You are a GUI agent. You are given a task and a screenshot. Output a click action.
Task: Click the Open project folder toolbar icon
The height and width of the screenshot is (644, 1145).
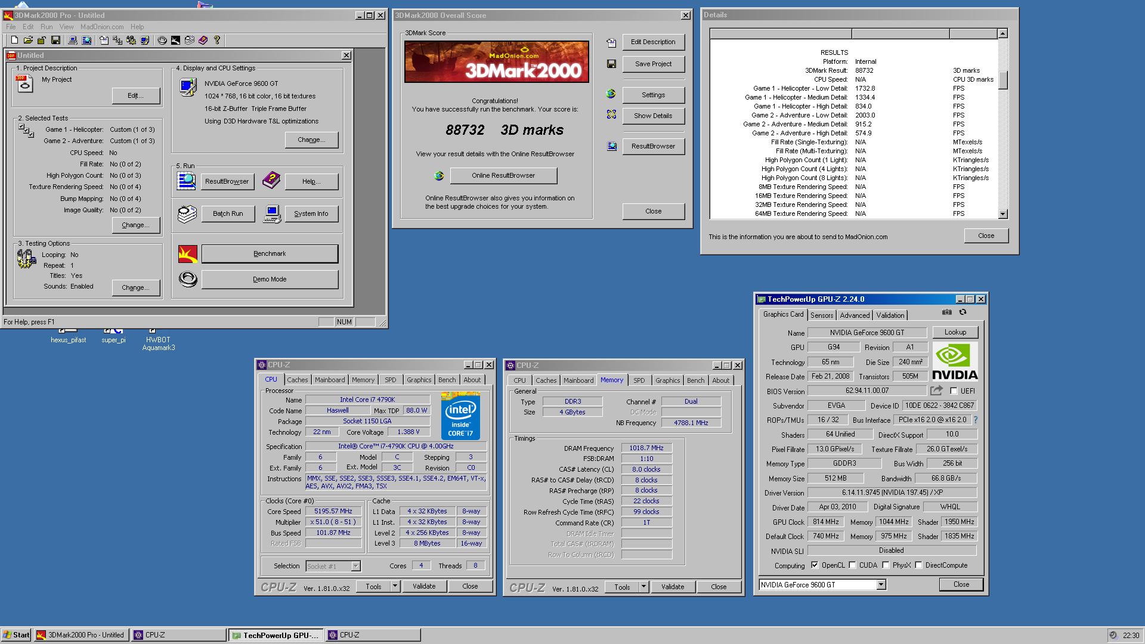coord(28,40)
